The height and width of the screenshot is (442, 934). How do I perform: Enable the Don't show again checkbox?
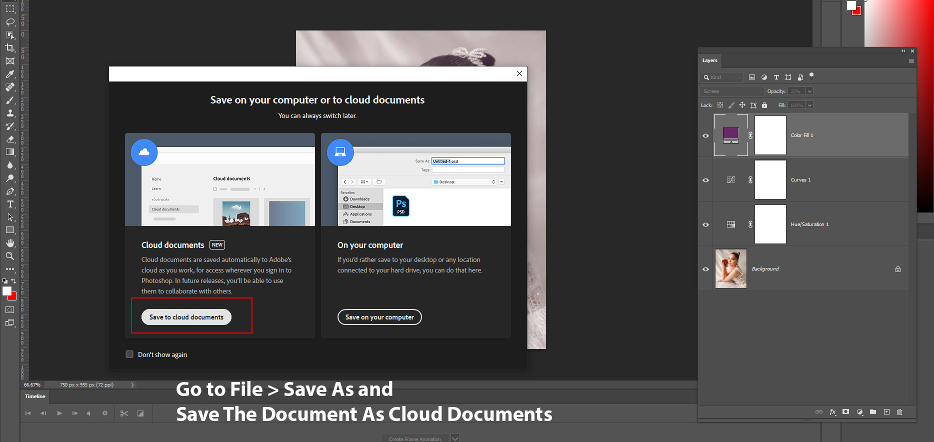(129, 354)
